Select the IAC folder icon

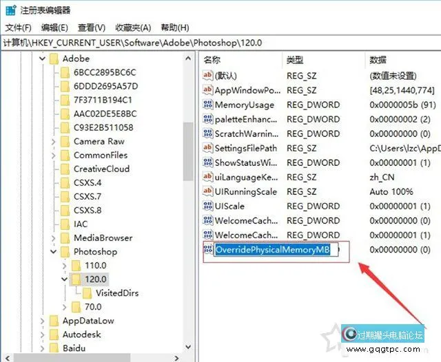[x=65, y=224]
